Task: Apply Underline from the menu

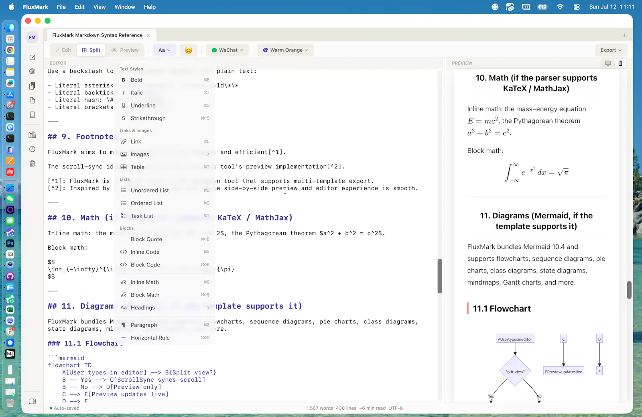Action: click(x=165, y=106)
